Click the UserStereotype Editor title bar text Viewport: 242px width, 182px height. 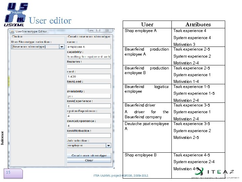click(x=31, y=31)
